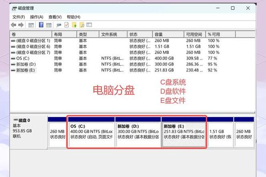The width and height of the screenshot is (266, 177).
Task: Sort by the 文件系统 column header
Action: (x=113, y=34)
